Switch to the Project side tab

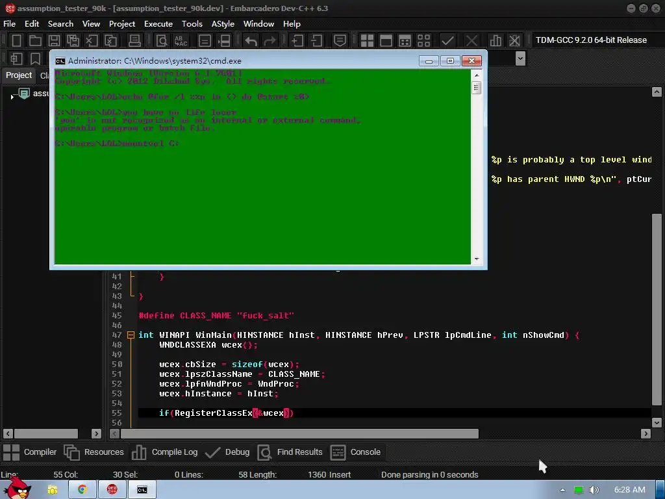point(19,75)
